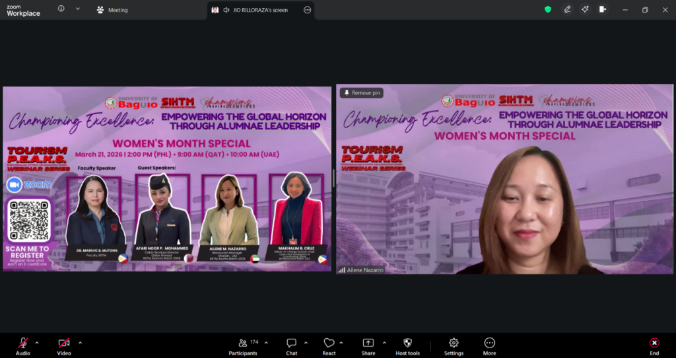This screenshot has height=358, width=676.
Task: Click the Zoom logo on the slide
Action: pos(29,185)
